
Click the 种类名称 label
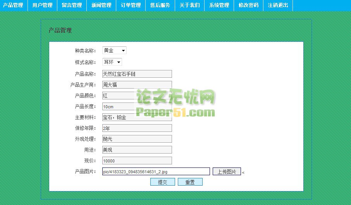coord(85,51)
